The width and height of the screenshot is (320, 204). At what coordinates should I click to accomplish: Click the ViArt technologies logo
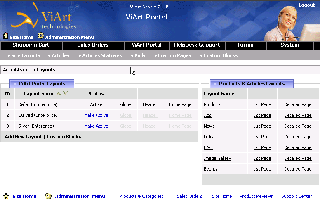click(44, 17)
